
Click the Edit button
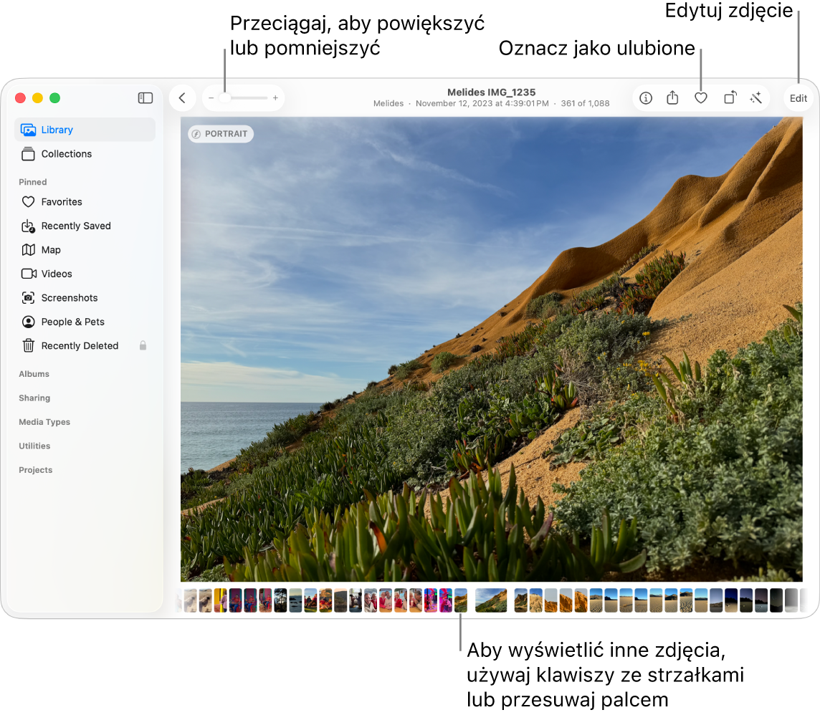click(798, 99)
